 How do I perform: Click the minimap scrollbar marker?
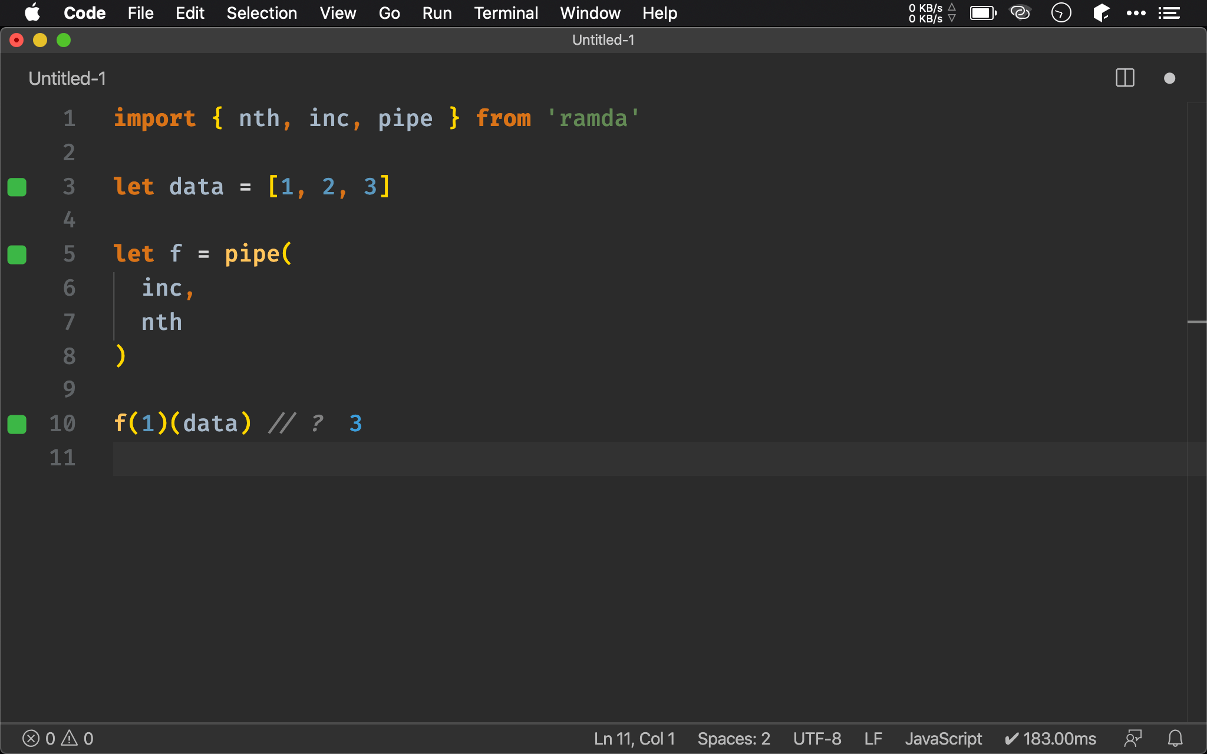(x=1196, y=322)
